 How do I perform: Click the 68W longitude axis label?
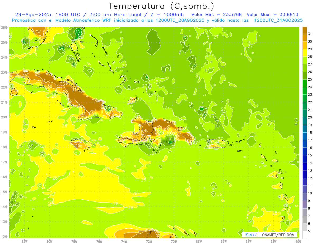pyautogui.click(x=199, y=241)
